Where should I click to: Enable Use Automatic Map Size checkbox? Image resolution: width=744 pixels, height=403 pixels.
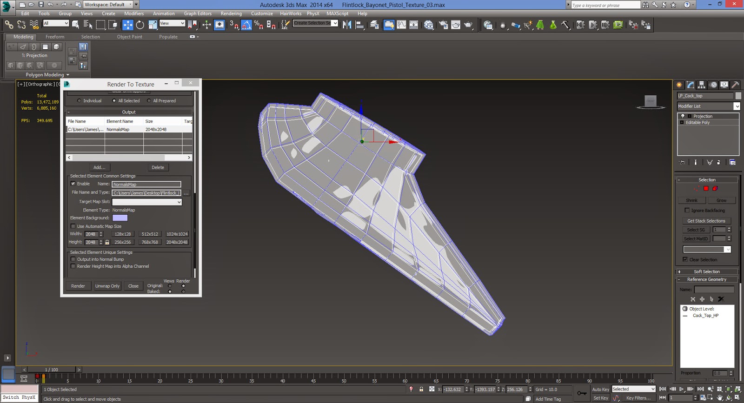point(73,226)
